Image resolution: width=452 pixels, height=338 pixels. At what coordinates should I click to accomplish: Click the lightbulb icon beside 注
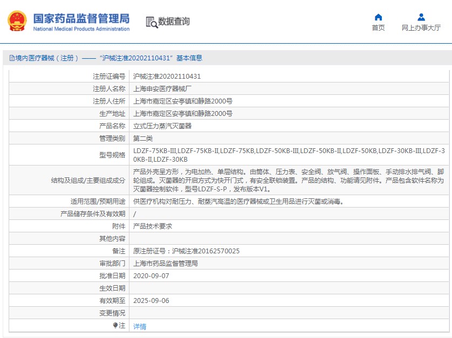(115, 326)
